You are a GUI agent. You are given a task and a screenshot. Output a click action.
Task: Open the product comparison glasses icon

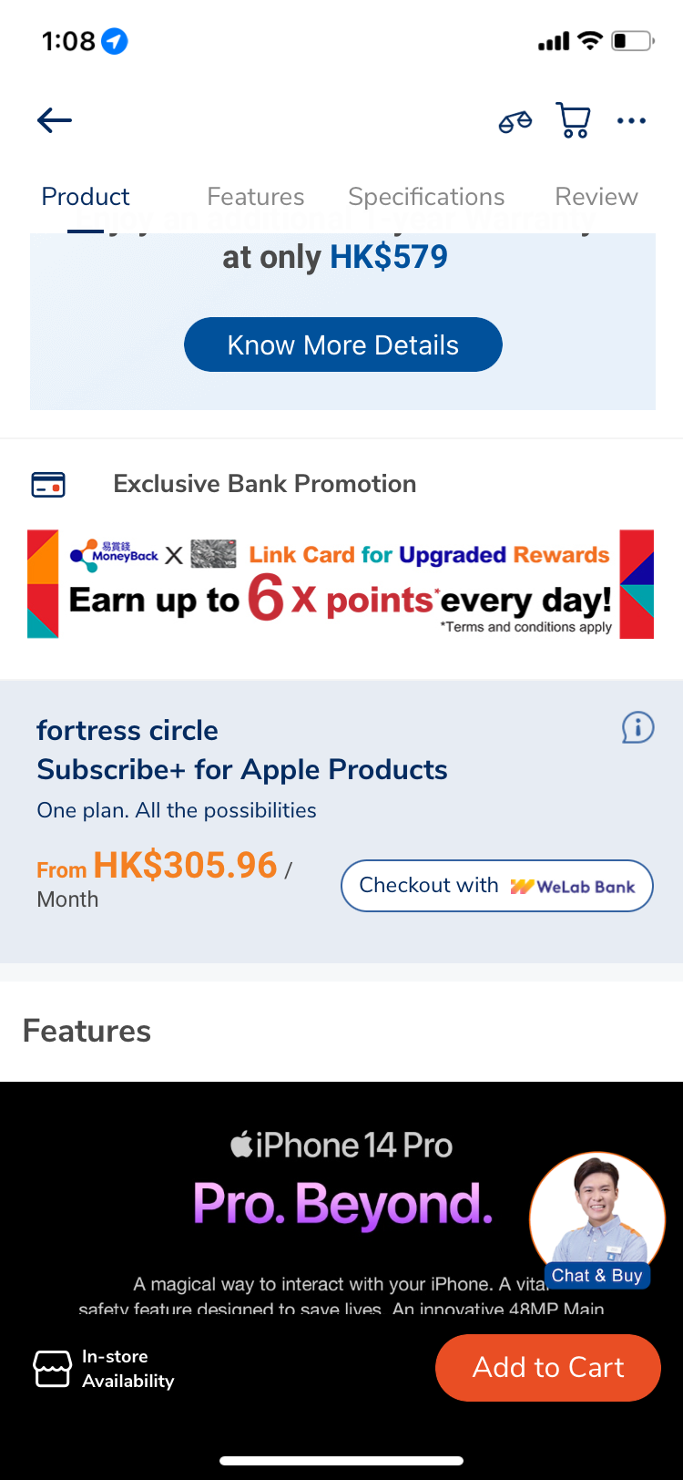[x=514, y=120]
